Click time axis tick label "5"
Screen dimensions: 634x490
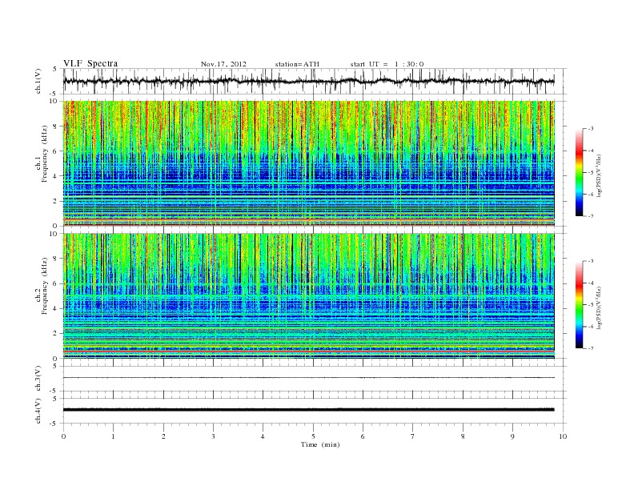[313, 436]
